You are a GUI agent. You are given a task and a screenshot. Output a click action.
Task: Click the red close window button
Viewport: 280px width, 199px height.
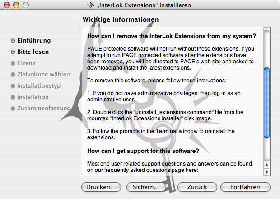(x=7, y=5)
